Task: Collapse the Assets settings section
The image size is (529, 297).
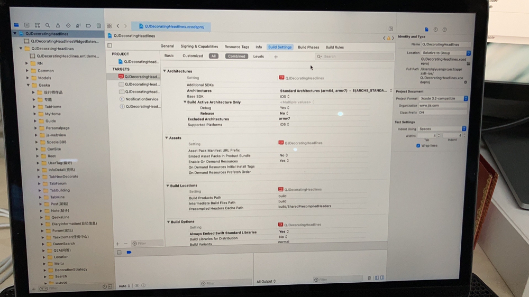Action: 166,138
